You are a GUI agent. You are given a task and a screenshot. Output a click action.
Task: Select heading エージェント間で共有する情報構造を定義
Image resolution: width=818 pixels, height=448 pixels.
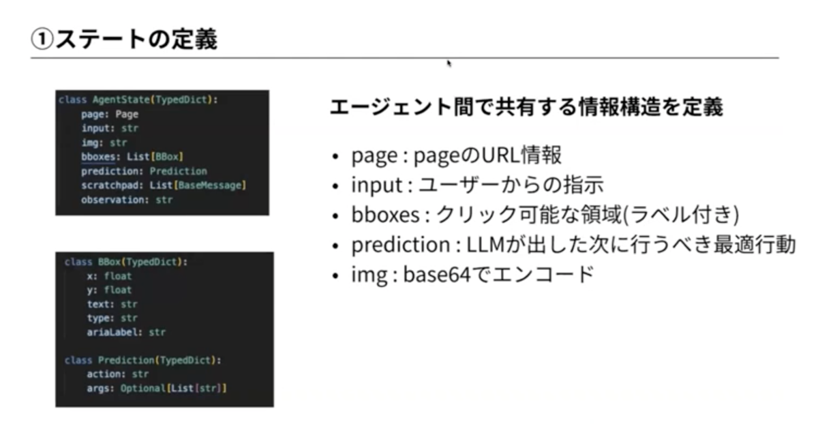pos(526,108)
